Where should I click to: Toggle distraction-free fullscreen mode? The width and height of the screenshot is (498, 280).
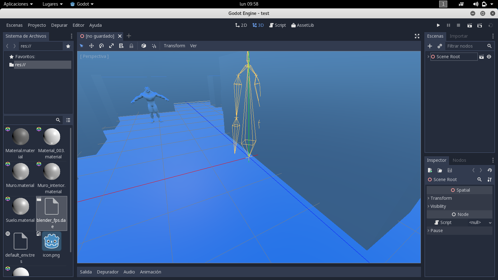point(417,36)
